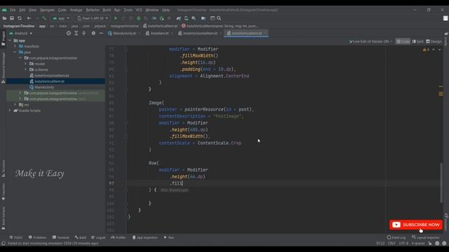Open the Layout Inspector

click(427, 237)
